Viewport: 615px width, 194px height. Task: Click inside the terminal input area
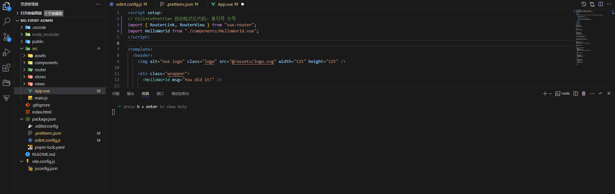click(x=114, y=112)
